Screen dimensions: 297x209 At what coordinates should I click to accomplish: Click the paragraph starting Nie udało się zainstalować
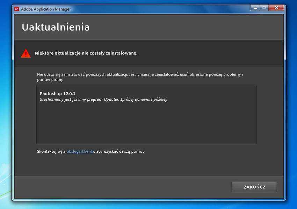click(140, 77)
